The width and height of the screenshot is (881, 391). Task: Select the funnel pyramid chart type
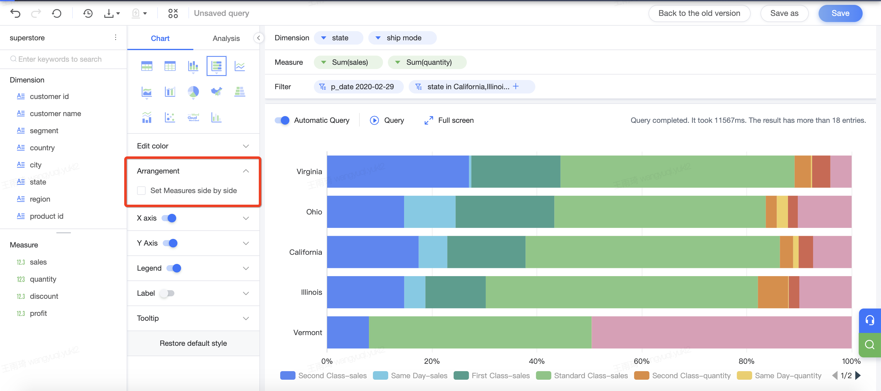click(x=240, y=92)
